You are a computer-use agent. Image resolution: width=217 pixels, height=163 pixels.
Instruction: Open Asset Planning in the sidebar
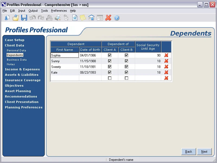(x=18, y=91)
